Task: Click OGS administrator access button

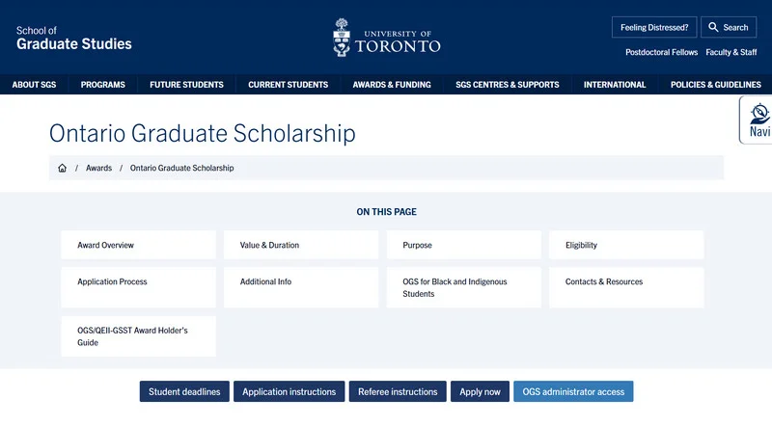Action: pos(573,391)
